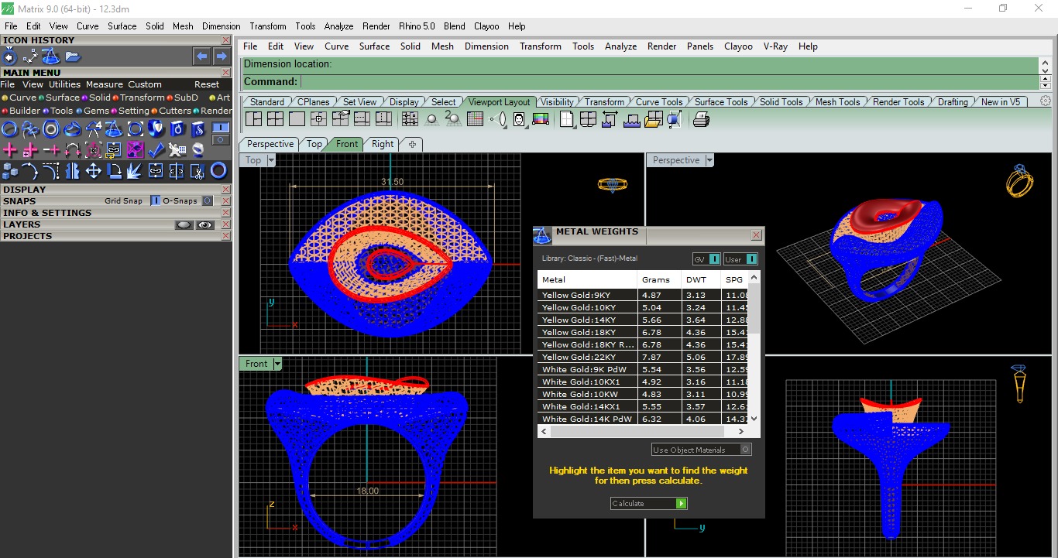Click Reset in the Main Menu panel
Screen dimensions: 1058x558
[x=207, y=84]
